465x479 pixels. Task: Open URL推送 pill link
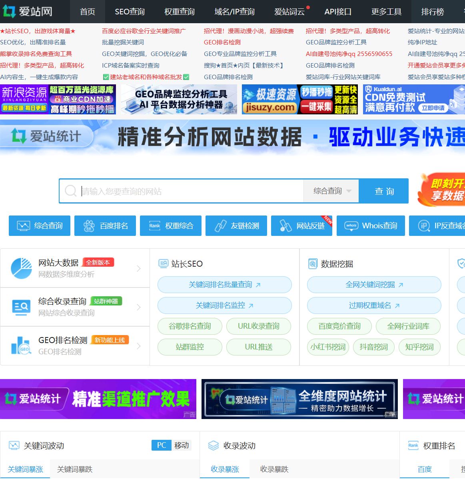point(258,347)
